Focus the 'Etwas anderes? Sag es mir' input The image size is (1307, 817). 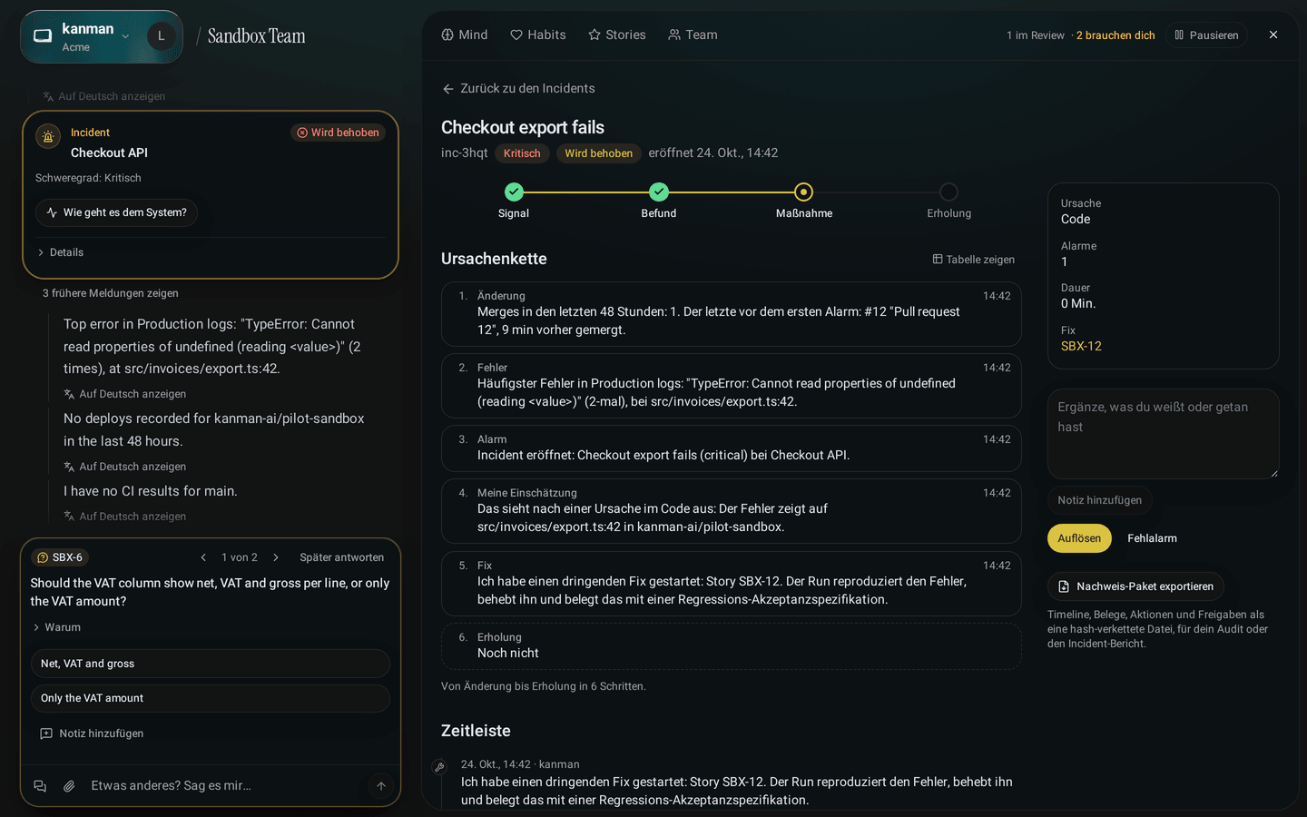point(225,786)
